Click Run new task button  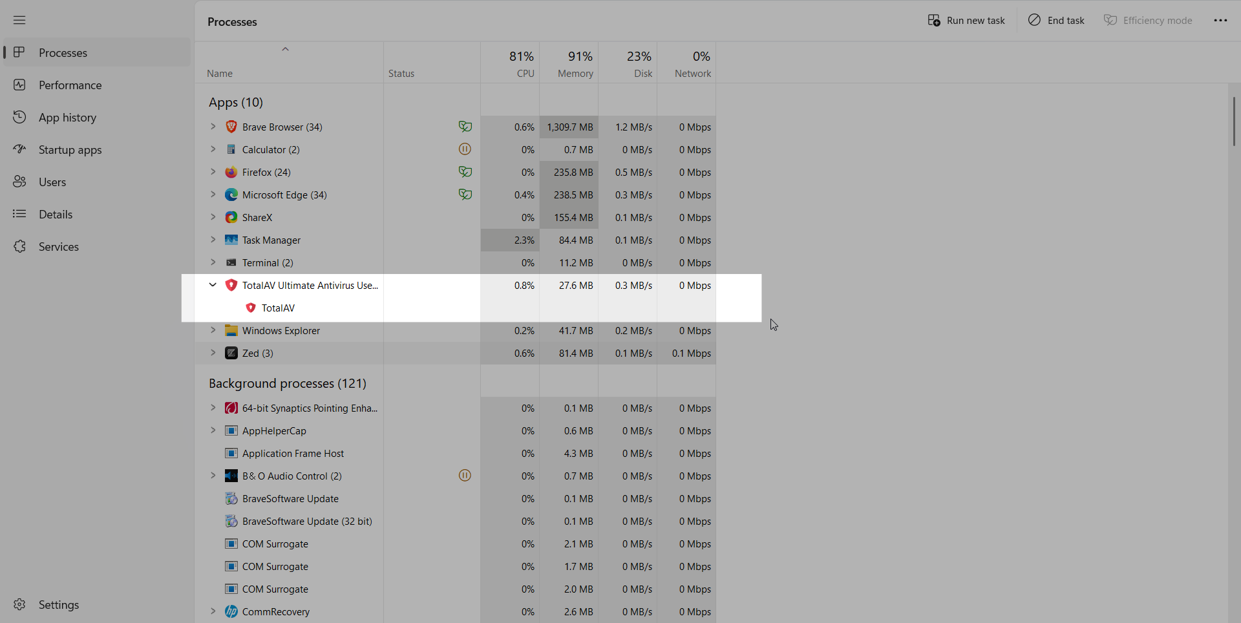(966, 20)
